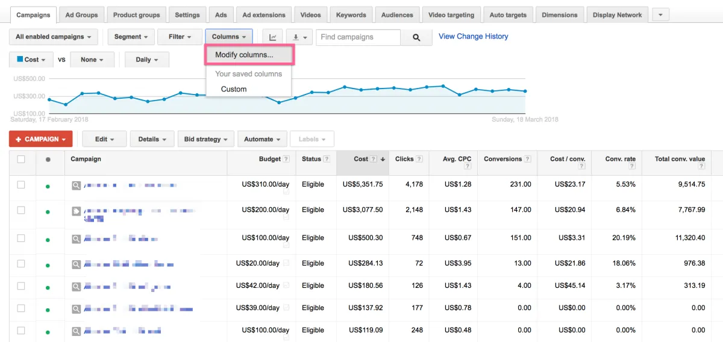The width and height of the screenshot is (723, 342).
Task: Open the Daily interval dropdown
Action: [147, 60]
